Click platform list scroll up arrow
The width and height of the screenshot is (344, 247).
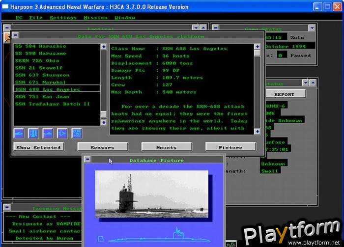[104, 47]
